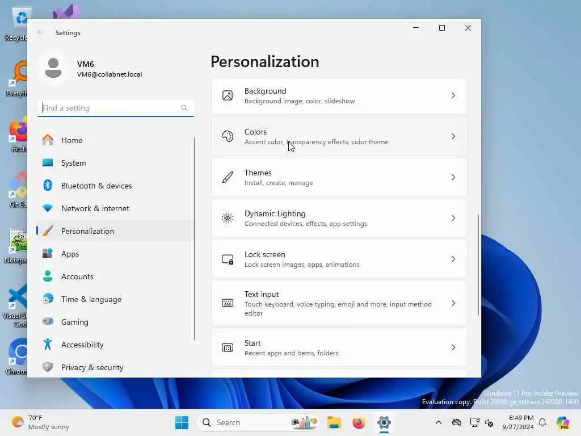Click the System monitor icon

click(x=48, y=162)
